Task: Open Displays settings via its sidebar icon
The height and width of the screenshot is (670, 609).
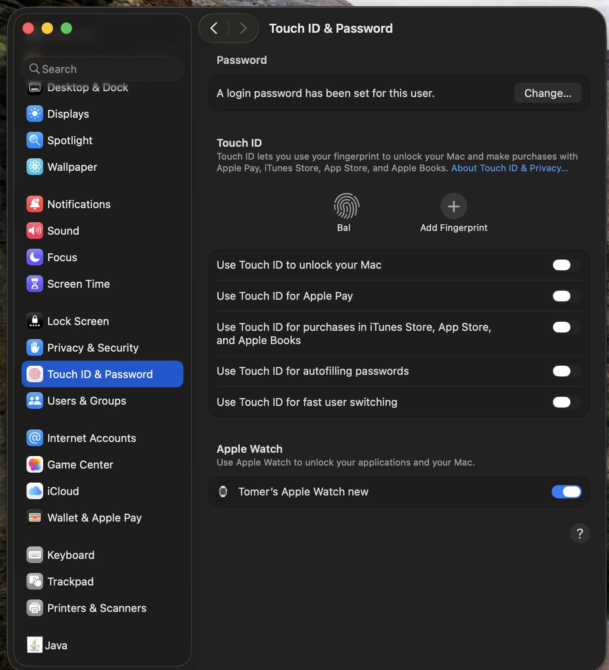Action: [x=35, y=114]
